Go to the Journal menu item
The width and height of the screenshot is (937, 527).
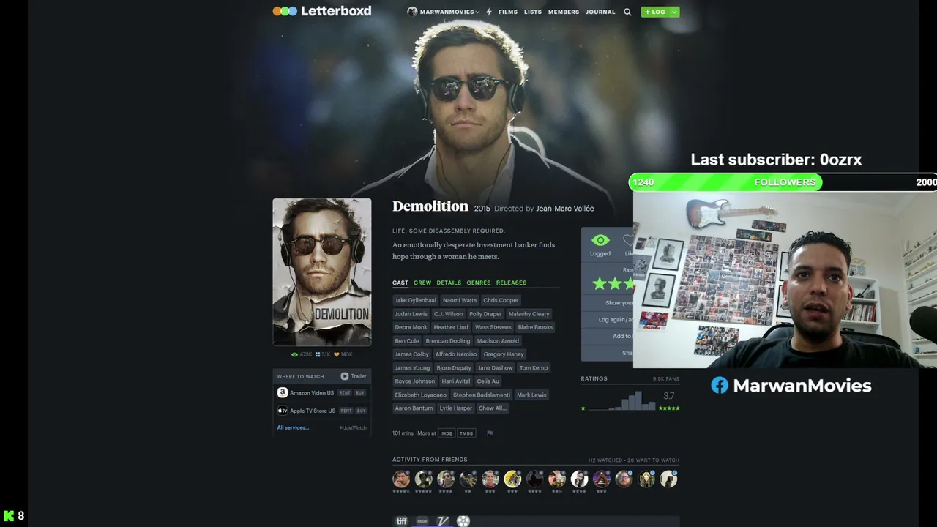(x=600, y=12)
